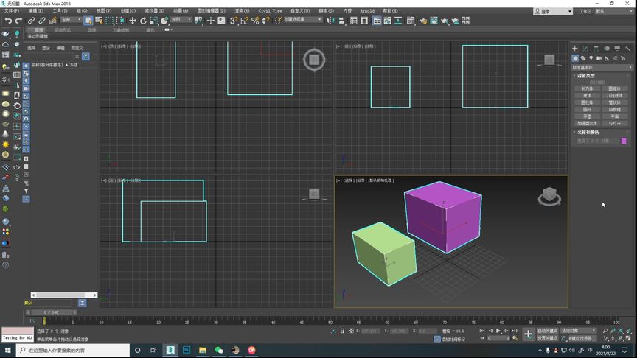The width and height of the screenshot is (637, 358).
Task: Click the 长方体 (Box) button
Action: tap(587, 88)
